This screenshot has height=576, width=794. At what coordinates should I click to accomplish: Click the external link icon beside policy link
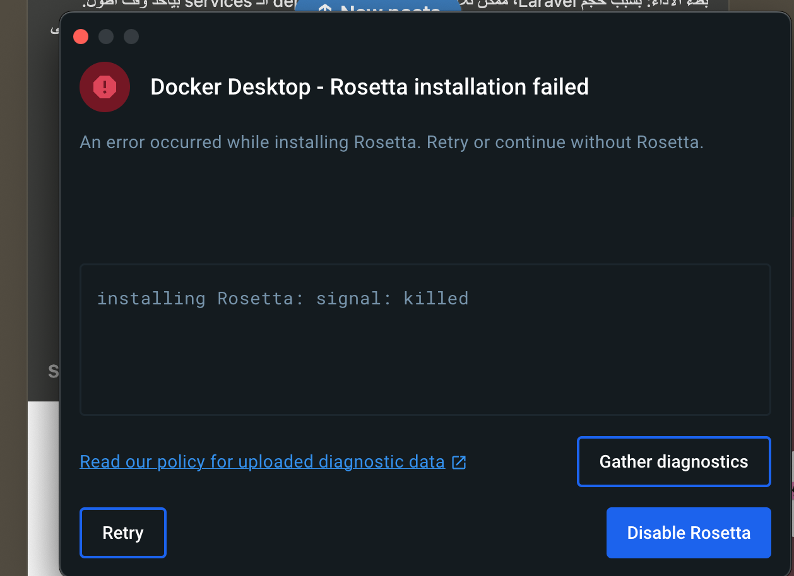coord(459,463)
